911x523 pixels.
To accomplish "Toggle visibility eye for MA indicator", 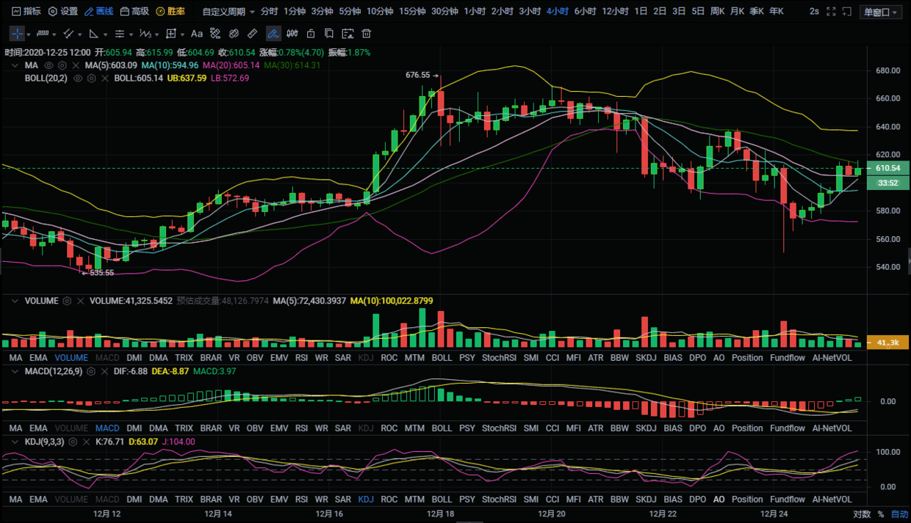I will pos(48,65).
